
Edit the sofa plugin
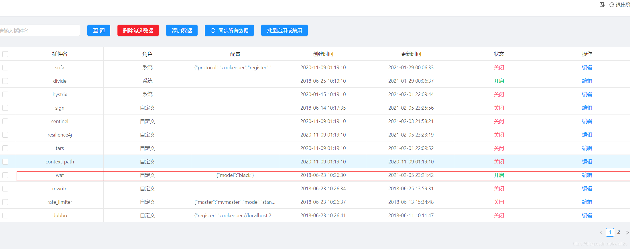[587, 68]
